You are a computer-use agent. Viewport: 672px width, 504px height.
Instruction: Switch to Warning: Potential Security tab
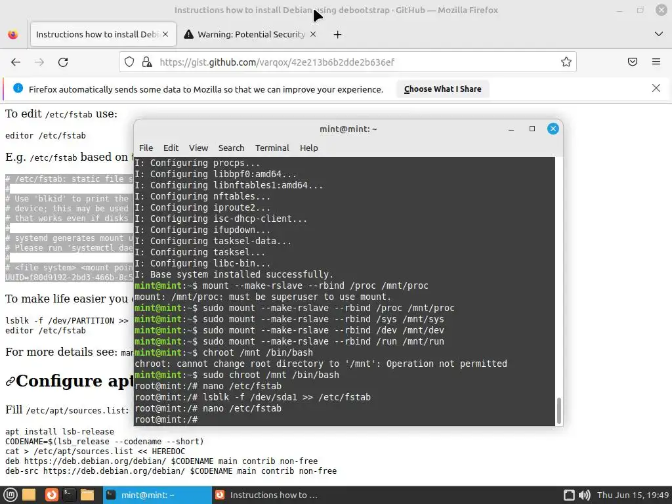click(251, 34)
